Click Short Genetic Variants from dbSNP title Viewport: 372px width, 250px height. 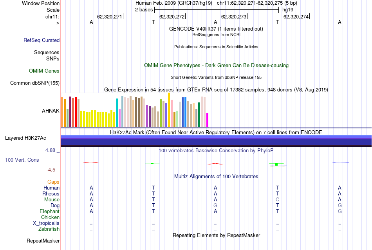216,77
